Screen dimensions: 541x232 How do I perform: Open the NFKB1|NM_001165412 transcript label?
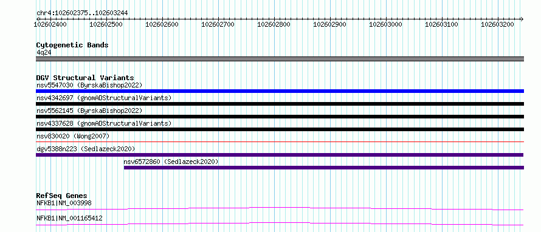tap(69, 218)
